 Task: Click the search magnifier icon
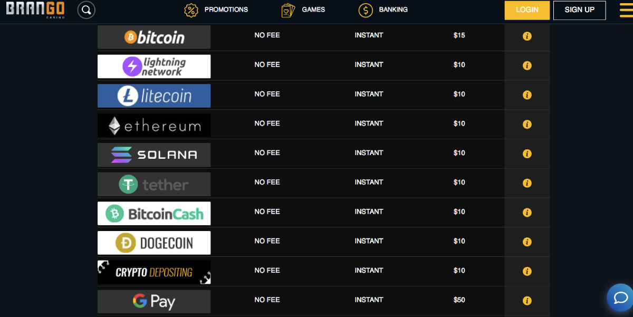86,10
